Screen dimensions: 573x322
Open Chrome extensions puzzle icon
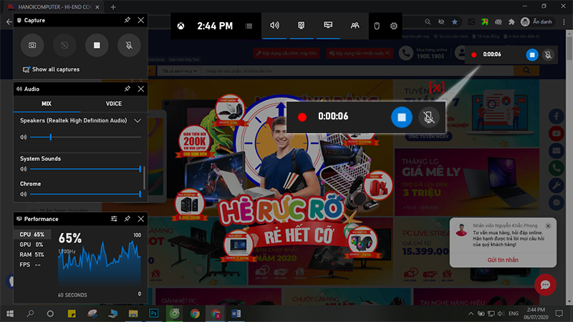click(x=511, y=22)
